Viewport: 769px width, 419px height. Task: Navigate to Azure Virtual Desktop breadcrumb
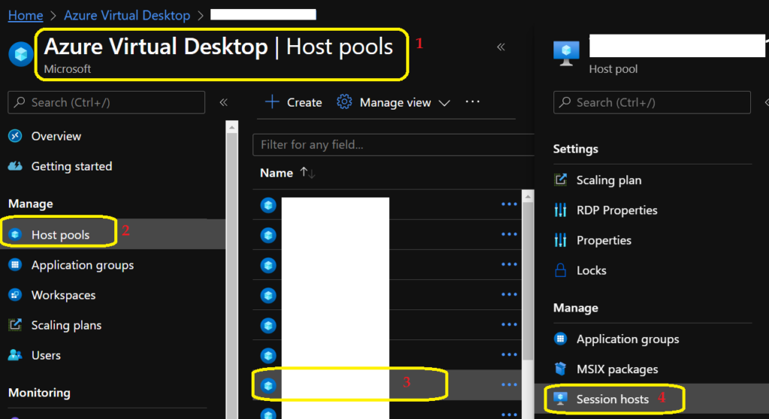[127, 15]
